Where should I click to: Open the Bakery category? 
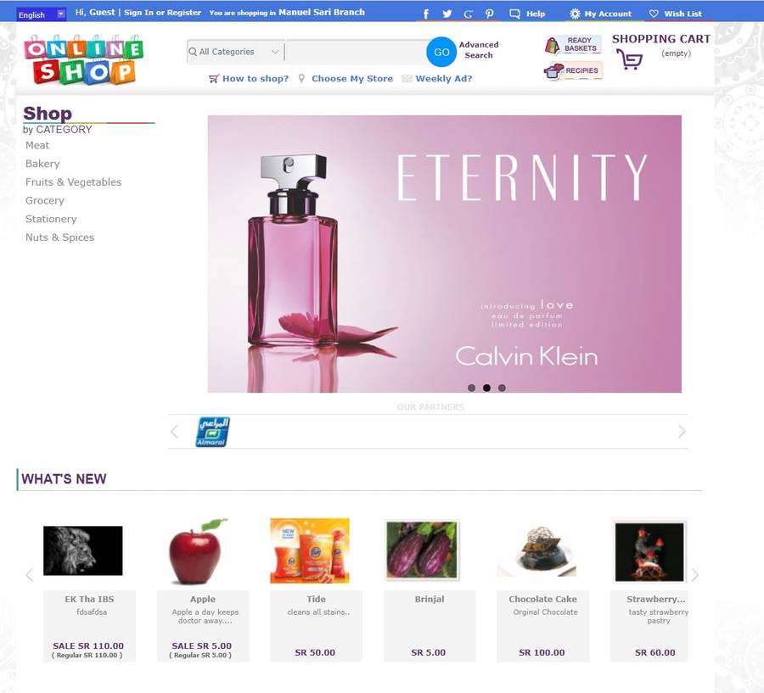pyautogui.click(x=42, y=164)
